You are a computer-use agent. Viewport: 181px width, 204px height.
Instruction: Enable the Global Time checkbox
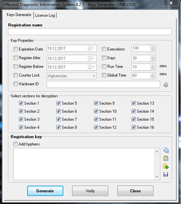104,75
